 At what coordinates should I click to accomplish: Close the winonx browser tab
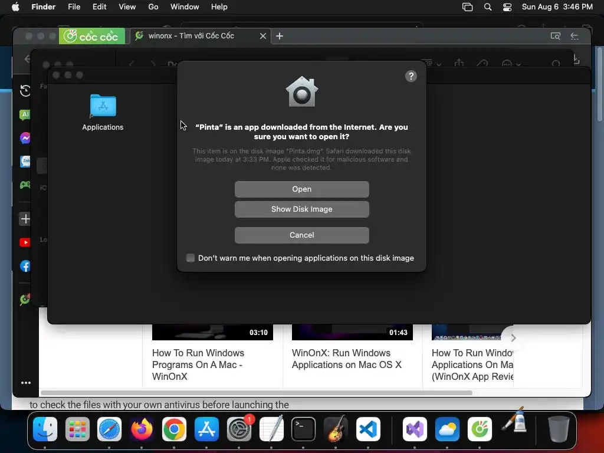[262, 36]
